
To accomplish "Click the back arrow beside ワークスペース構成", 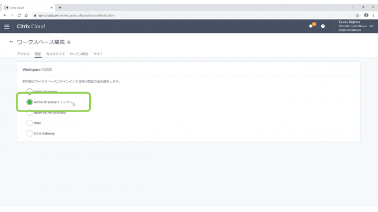I will coord(11,42).
